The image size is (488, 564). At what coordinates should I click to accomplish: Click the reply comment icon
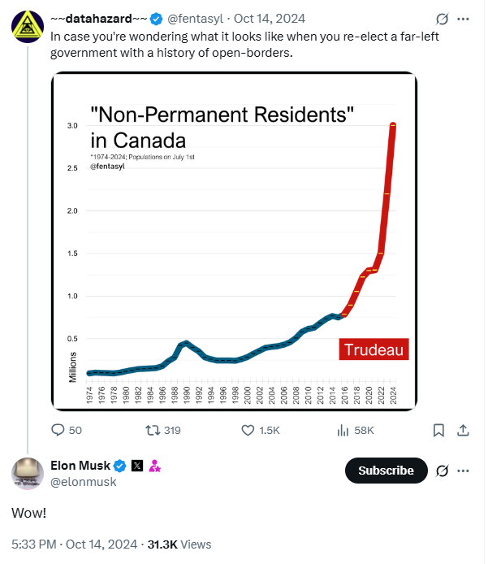[58, 430]
